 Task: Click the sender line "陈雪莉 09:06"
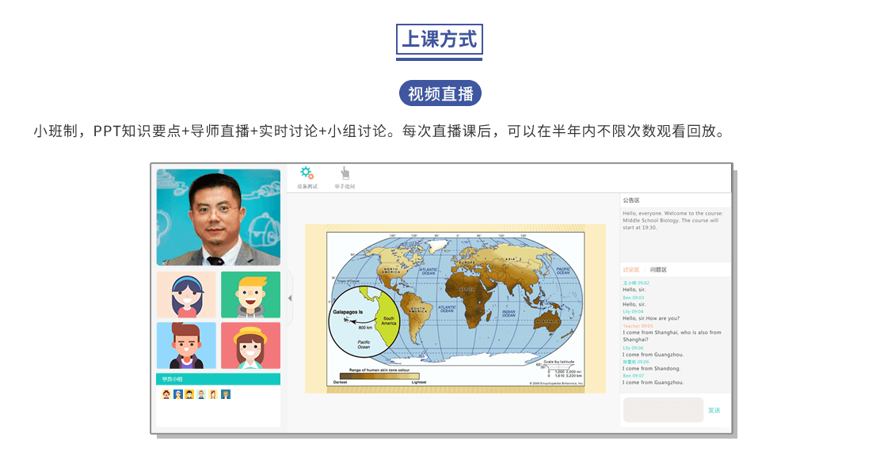point(636,362)
